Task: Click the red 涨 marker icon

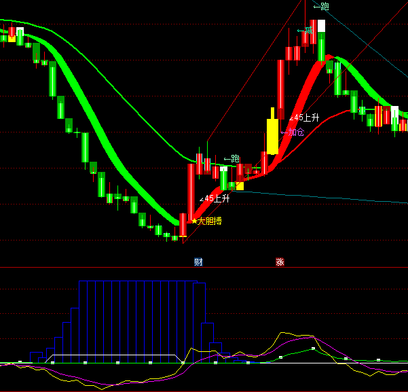Action: 280,262
